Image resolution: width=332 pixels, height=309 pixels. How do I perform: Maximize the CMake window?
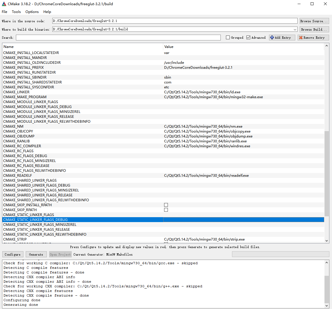tap(312, 4)
